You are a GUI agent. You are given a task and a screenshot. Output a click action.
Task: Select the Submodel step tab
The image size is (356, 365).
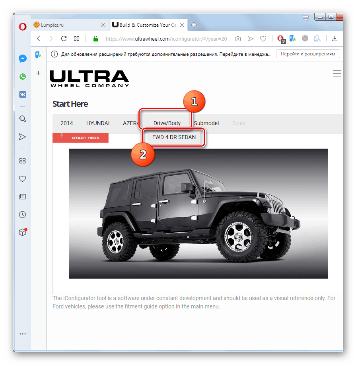click(x=206, y=123)
